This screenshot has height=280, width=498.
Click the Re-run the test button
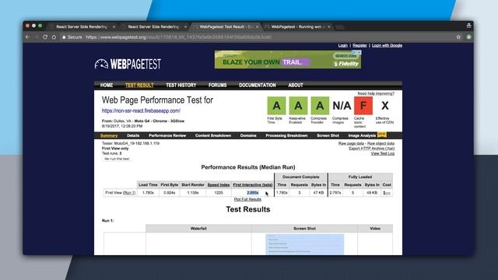click(117, 159)
